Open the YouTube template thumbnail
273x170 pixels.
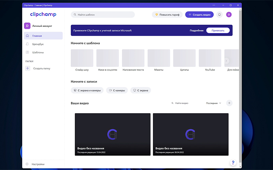210,58
